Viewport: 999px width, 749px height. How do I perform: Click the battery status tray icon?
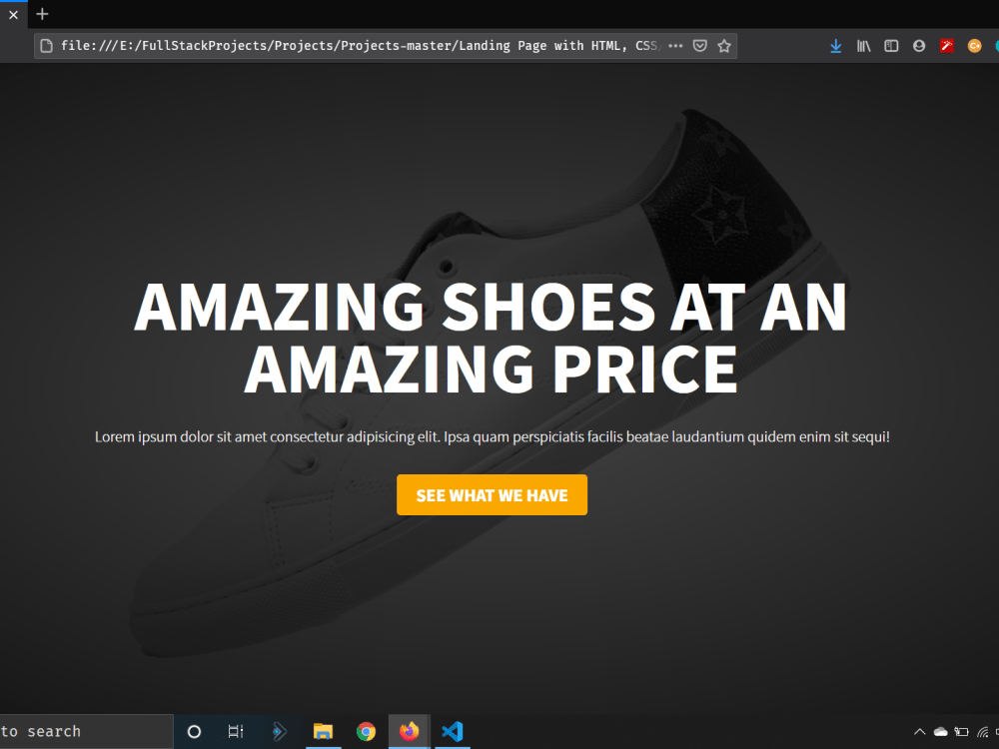[x=961, y=732]
